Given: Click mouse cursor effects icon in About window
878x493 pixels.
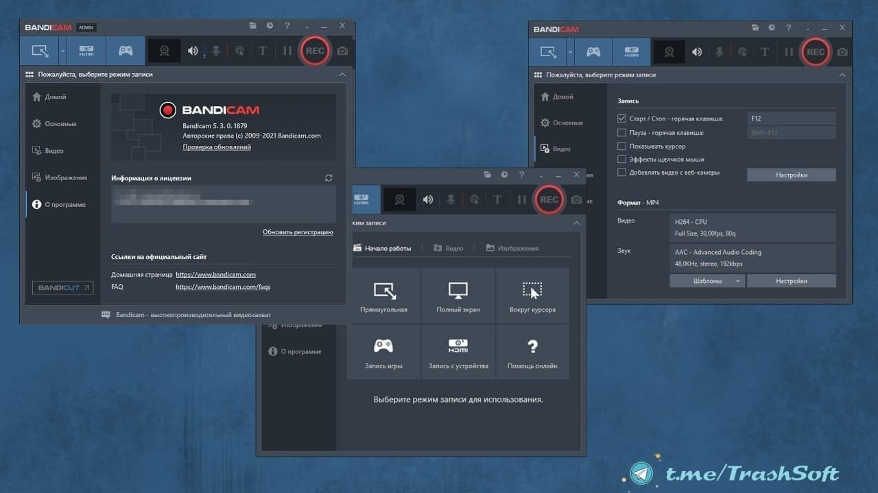Looking at the screenshot, I should coord(239,51).
